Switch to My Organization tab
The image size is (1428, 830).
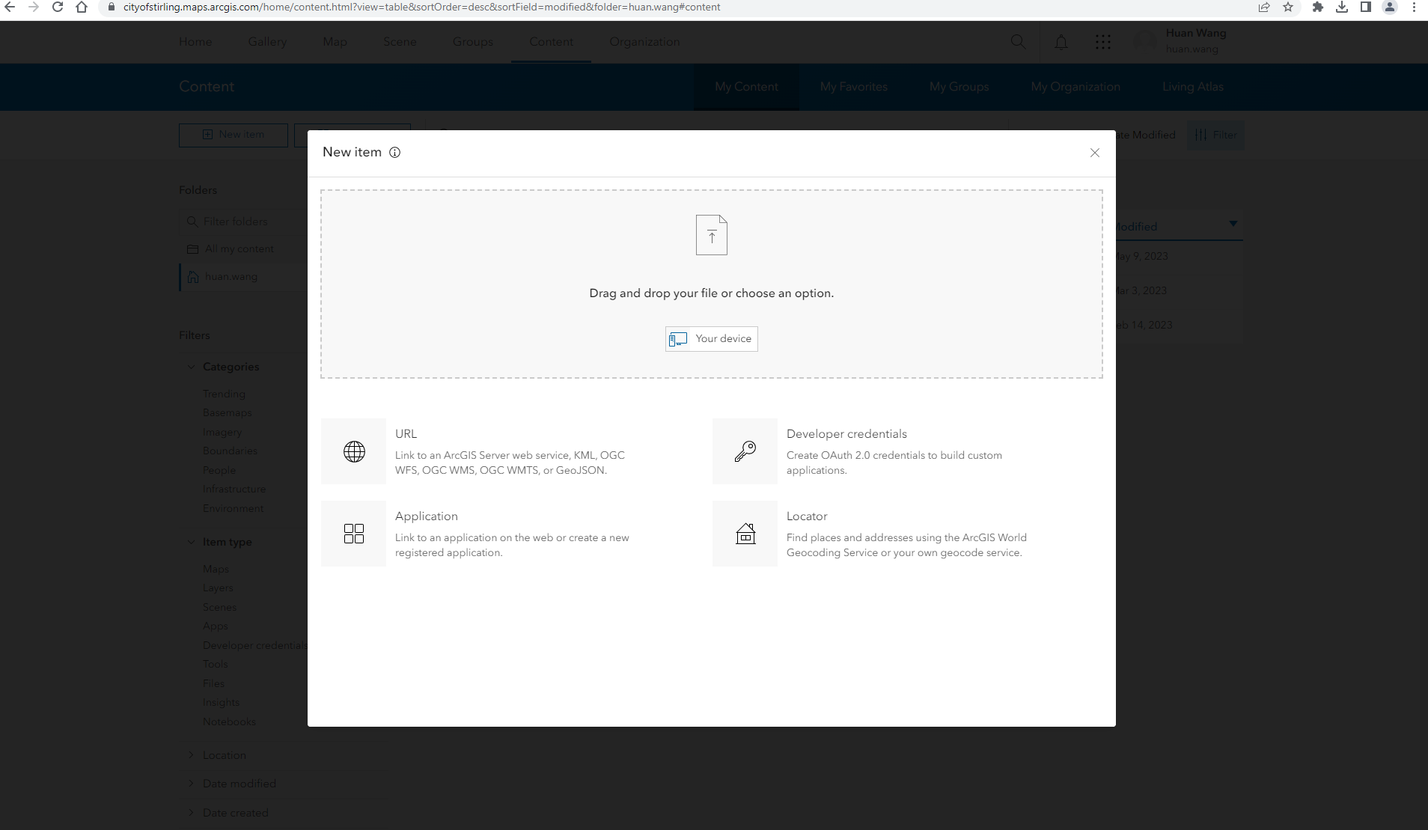click(x=1075, y=87)
